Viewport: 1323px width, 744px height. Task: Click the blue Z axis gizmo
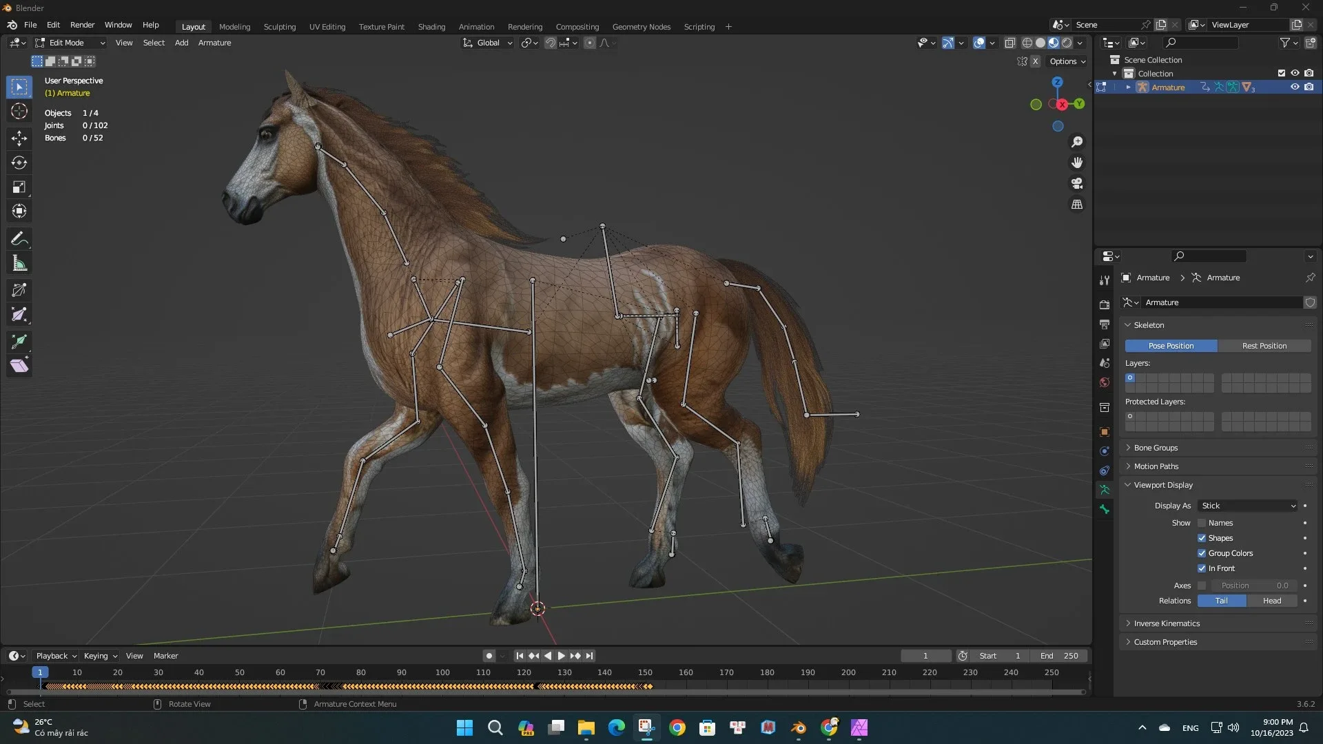pyautogui.click(x=1057, y=82)
